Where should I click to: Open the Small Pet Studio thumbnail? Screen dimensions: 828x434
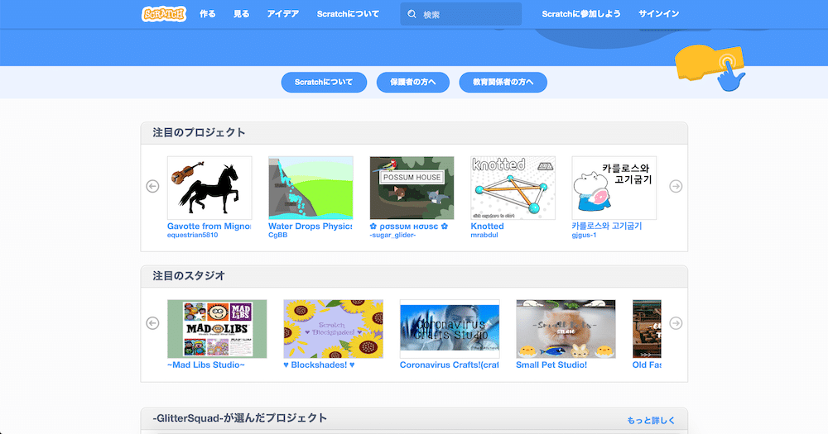(566, 329)
